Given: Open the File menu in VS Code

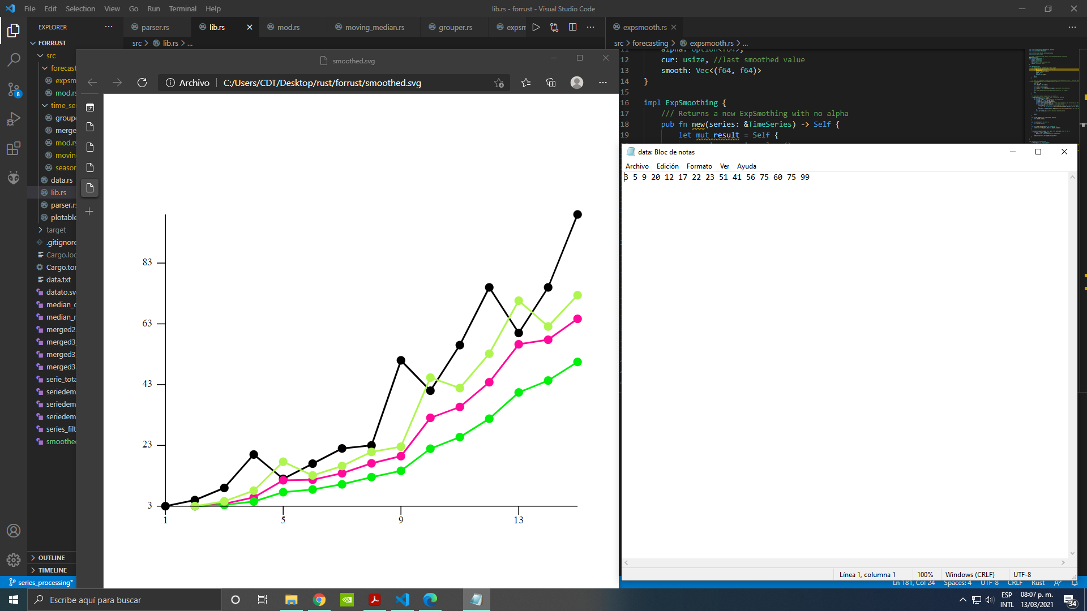Looking at the screenshot, I should click(x=30, y=8).
